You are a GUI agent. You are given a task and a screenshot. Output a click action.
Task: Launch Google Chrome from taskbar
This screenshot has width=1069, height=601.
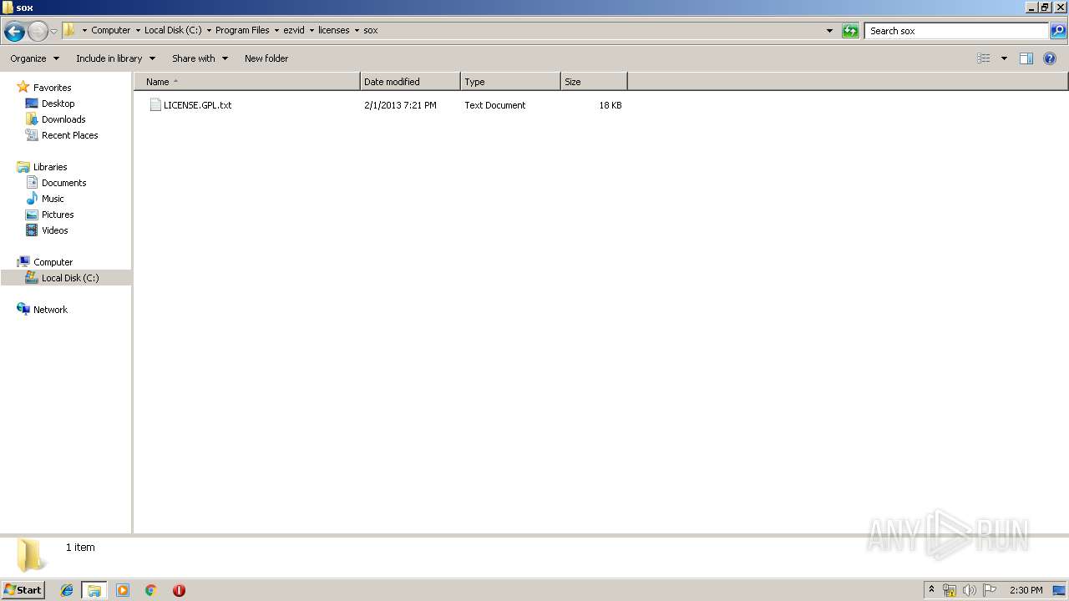click(151, 590)
